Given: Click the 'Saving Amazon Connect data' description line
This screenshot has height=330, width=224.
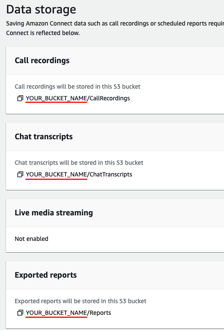Looking at the screenshot, I should tap(115, 23).
